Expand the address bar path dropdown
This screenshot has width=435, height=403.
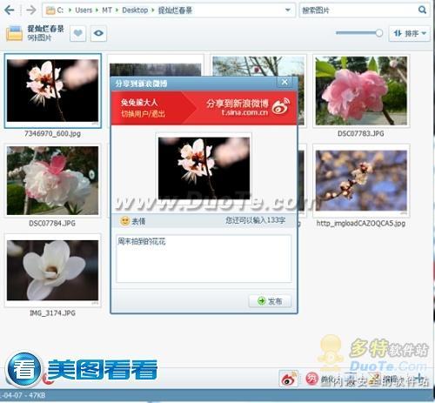click(288, 10)
